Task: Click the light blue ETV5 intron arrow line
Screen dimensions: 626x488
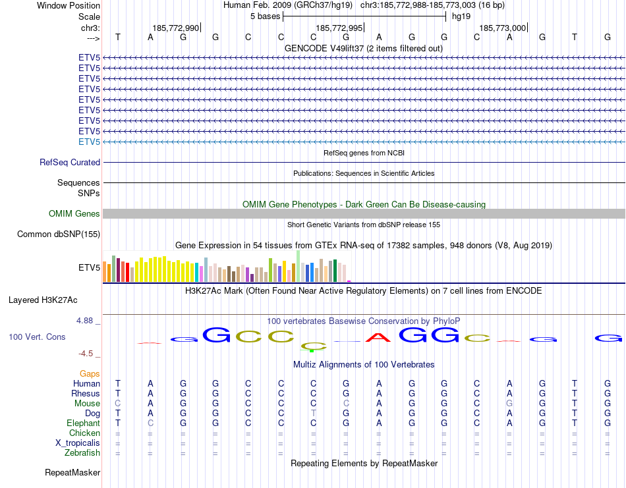Action: click(364, 142)
